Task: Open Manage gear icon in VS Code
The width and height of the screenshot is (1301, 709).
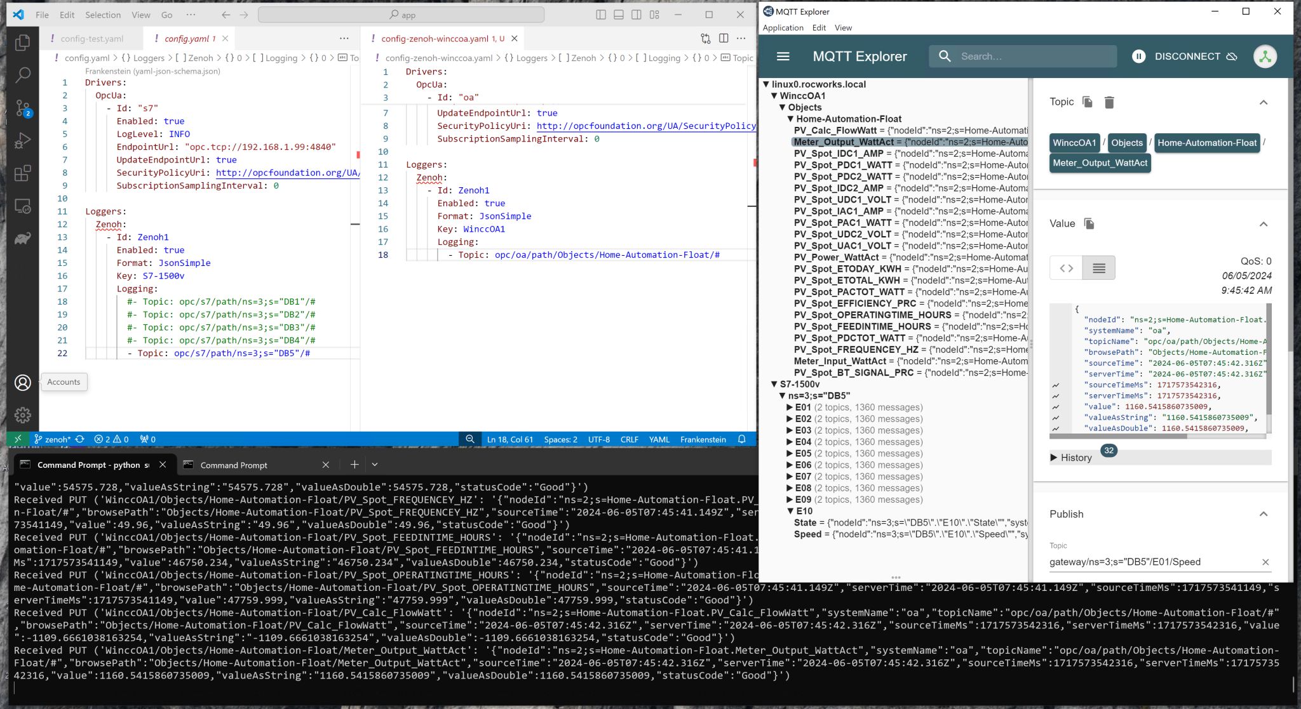Action: click(x=23, y=415)
